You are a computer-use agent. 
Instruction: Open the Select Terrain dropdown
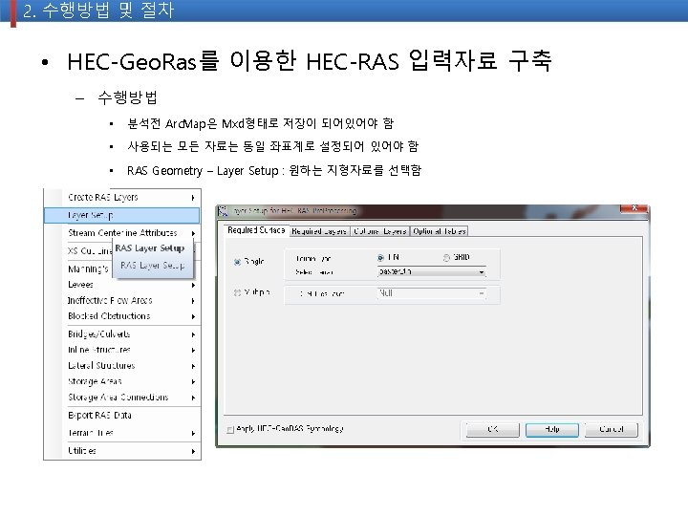click(432, 272)
